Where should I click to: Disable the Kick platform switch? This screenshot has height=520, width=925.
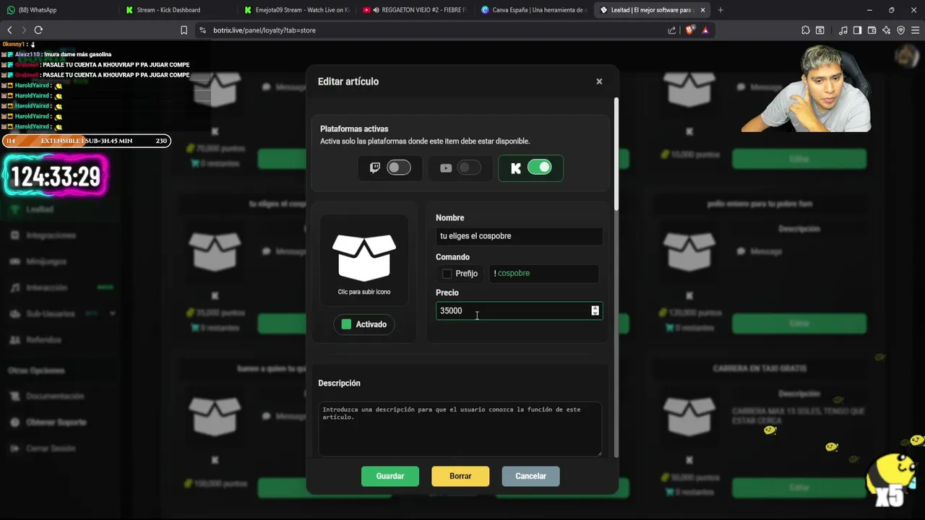(x=540, y=168)
